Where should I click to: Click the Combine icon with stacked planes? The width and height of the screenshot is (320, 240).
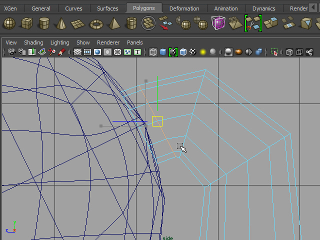click(148, 23)
